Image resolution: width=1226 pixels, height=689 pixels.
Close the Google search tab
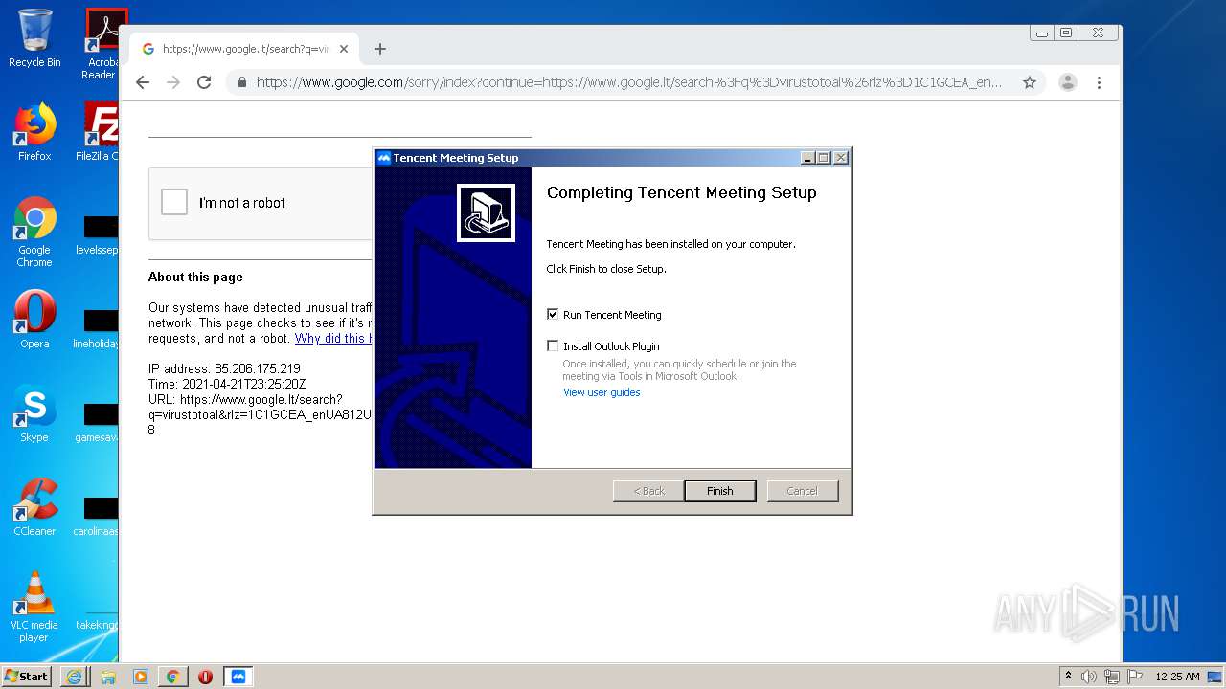344,49
